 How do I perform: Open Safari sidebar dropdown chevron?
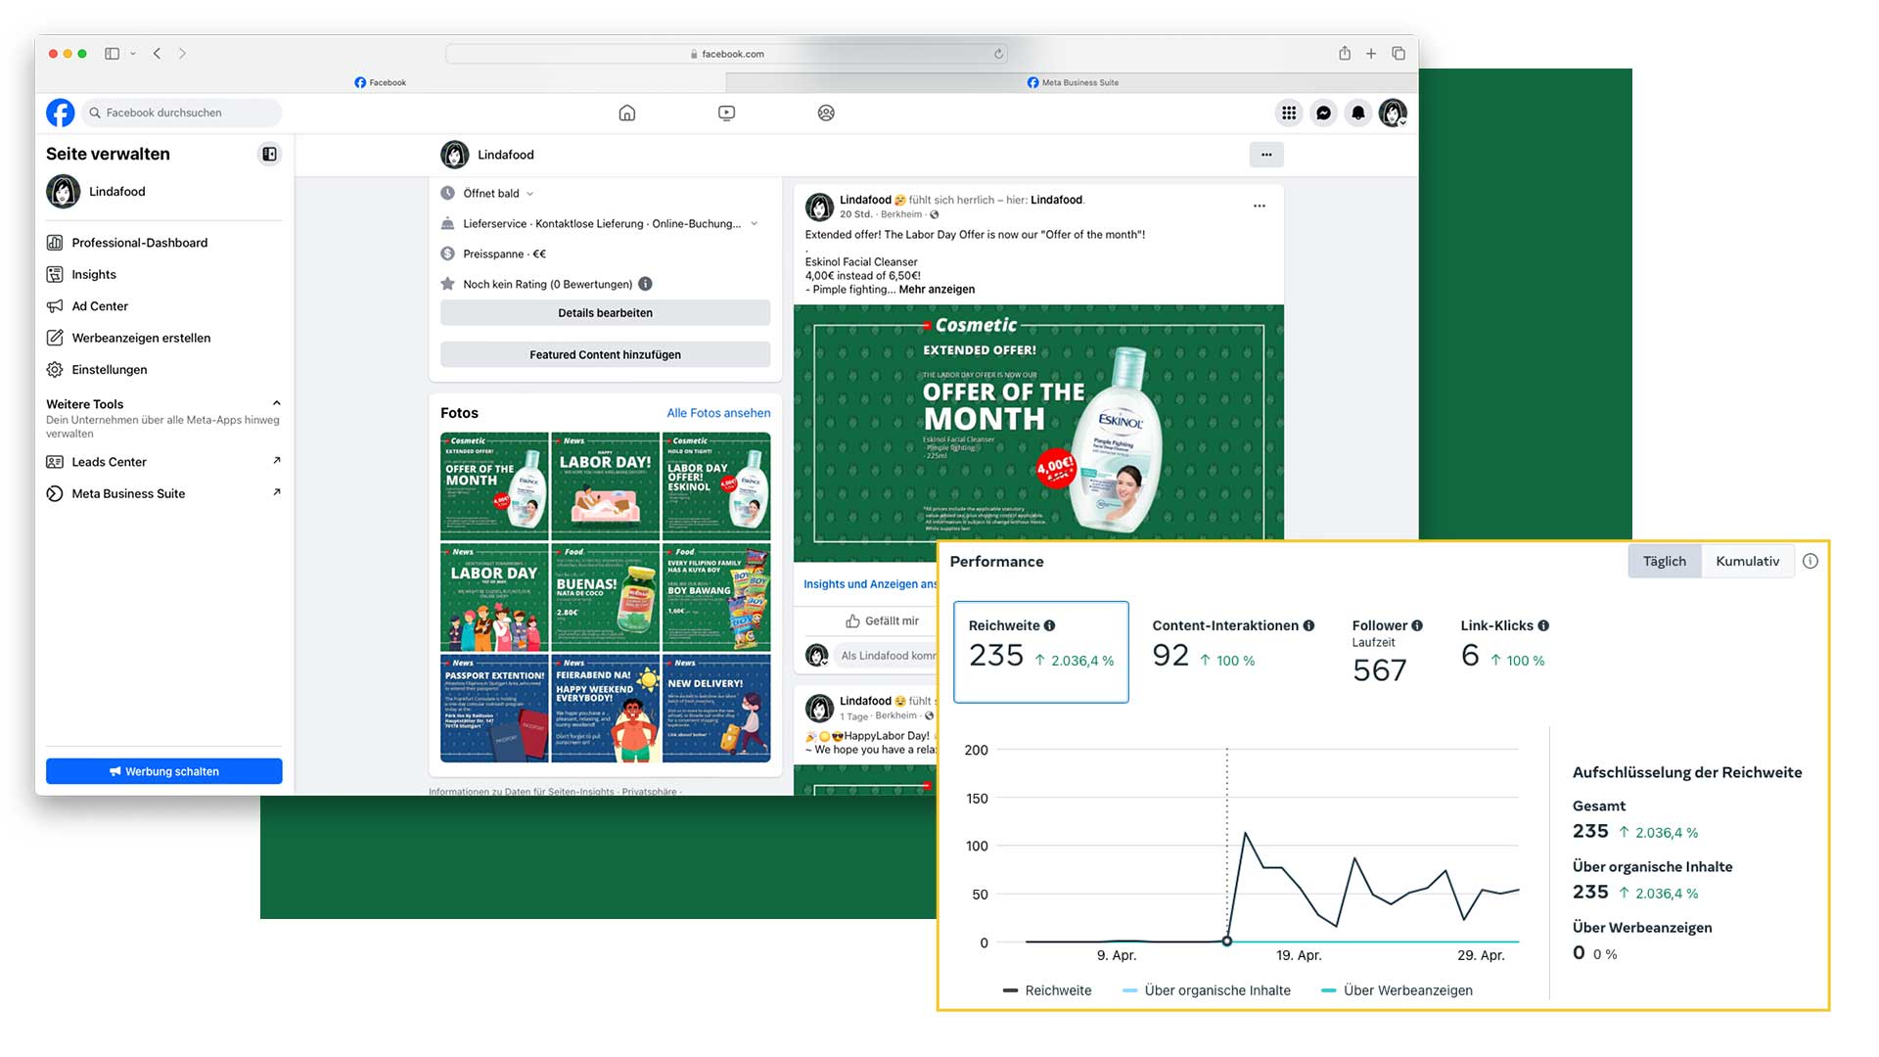pyautogui.click(x=133, y=54)
